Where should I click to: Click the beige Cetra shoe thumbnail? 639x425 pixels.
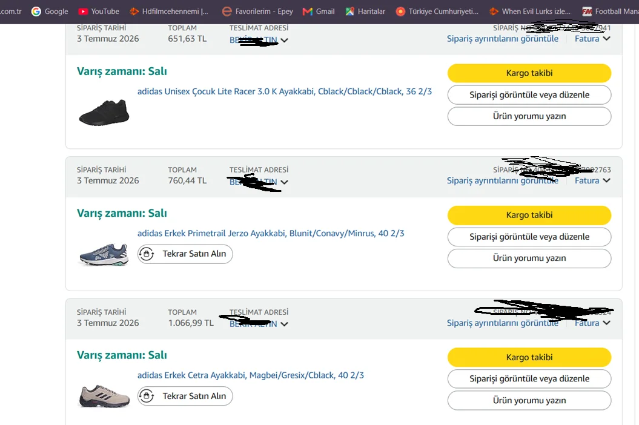click(x=104, y=396)
